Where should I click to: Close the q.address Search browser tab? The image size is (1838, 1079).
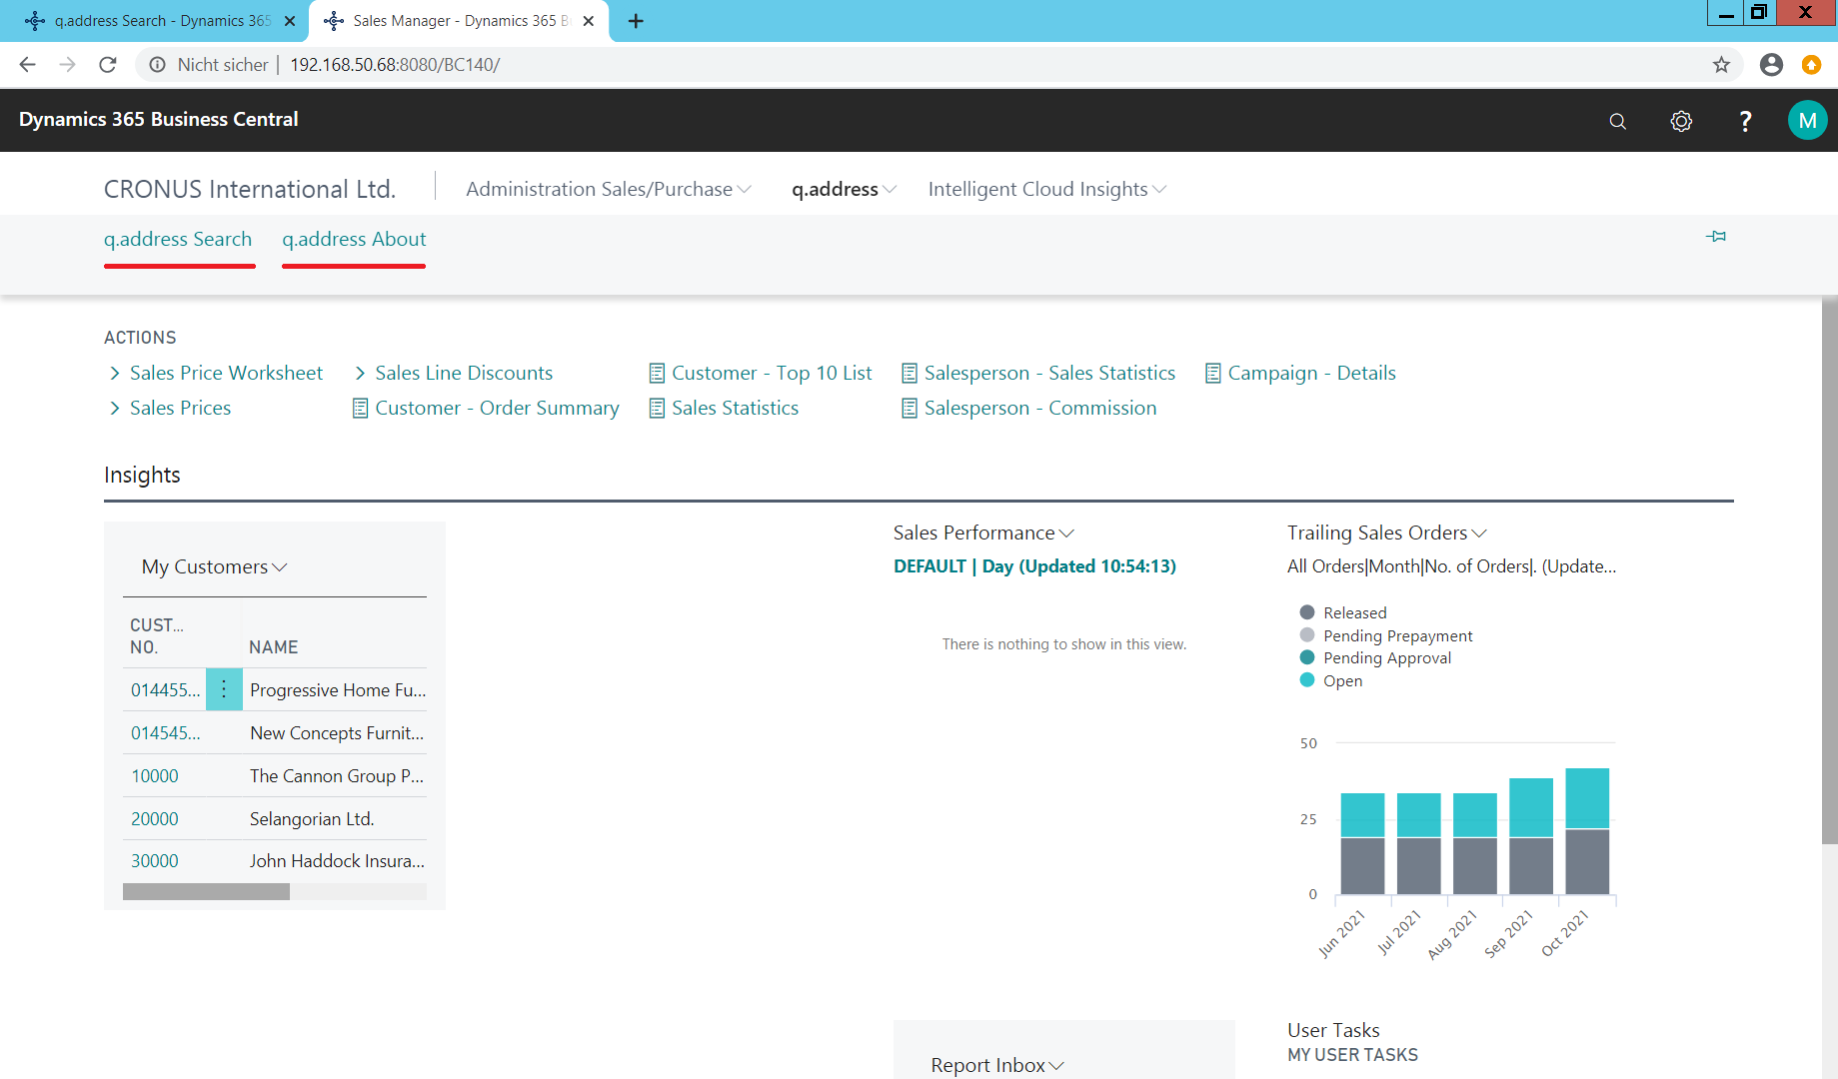click(290, 21)
